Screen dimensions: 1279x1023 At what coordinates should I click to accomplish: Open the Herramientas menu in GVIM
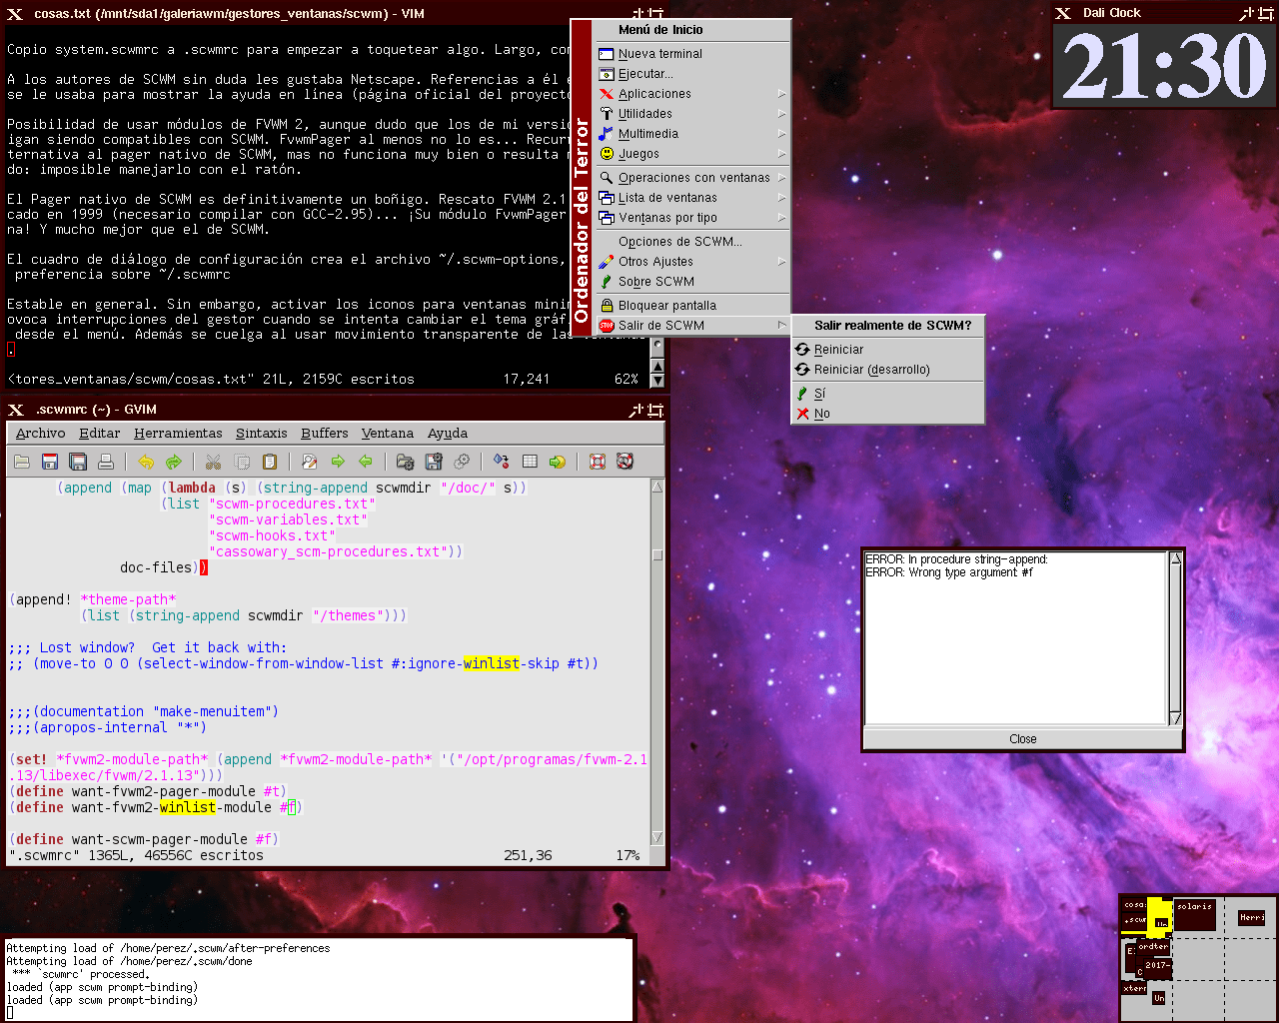(178, 434)
